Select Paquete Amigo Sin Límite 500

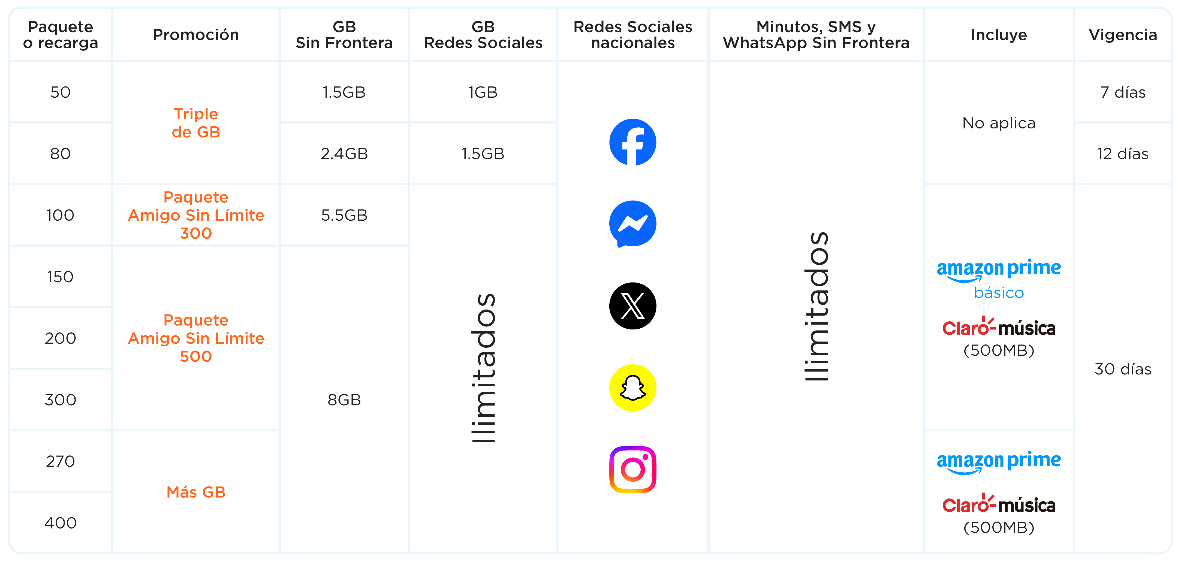click(196, 338)
